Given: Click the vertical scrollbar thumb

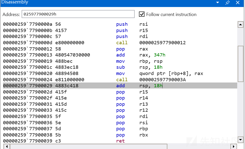Looking at the screenshot, I should click(240, 64).
